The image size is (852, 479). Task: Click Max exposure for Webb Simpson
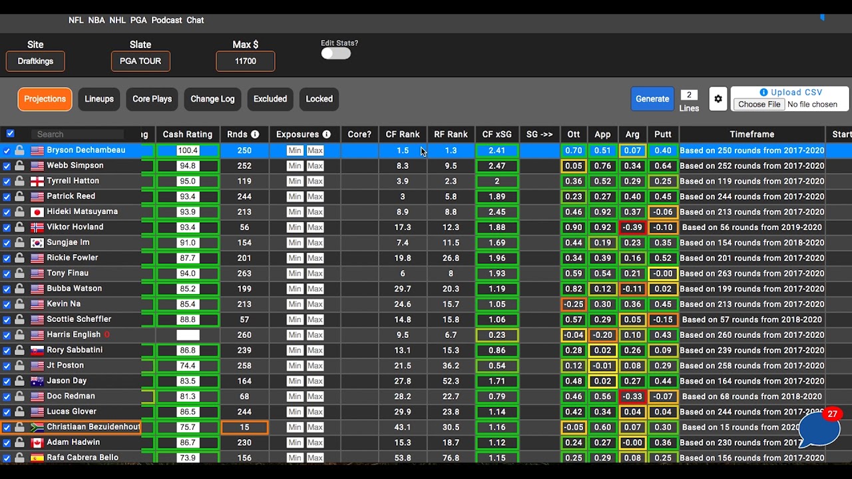[315, 166]
